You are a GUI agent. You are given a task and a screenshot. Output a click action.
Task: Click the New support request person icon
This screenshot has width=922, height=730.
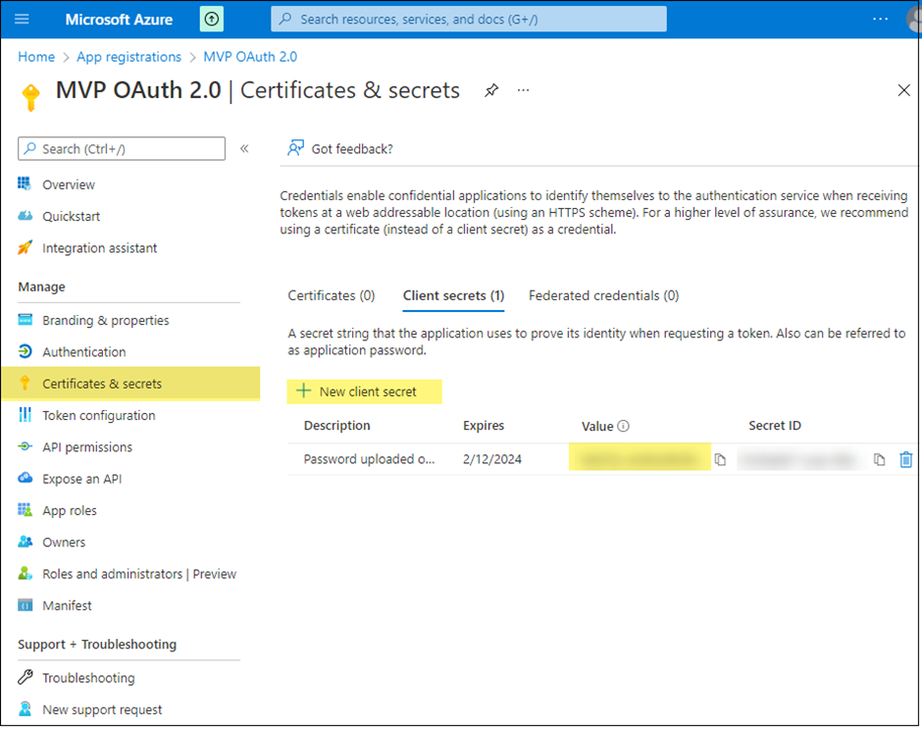(x=25, y=709)
